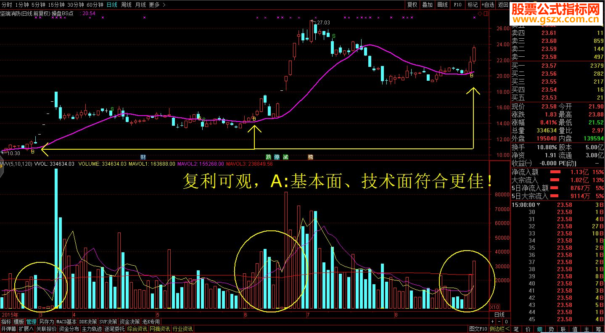Click the 跌 marker on the timeline
Viewport: 605px width, 333px height.
[x=268, y=157]
